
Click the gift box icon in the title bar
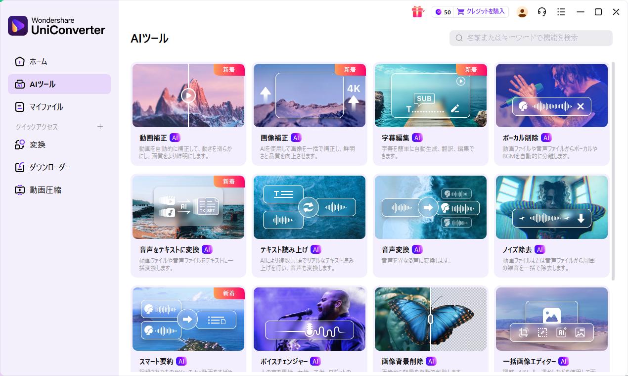pos(418,12)
